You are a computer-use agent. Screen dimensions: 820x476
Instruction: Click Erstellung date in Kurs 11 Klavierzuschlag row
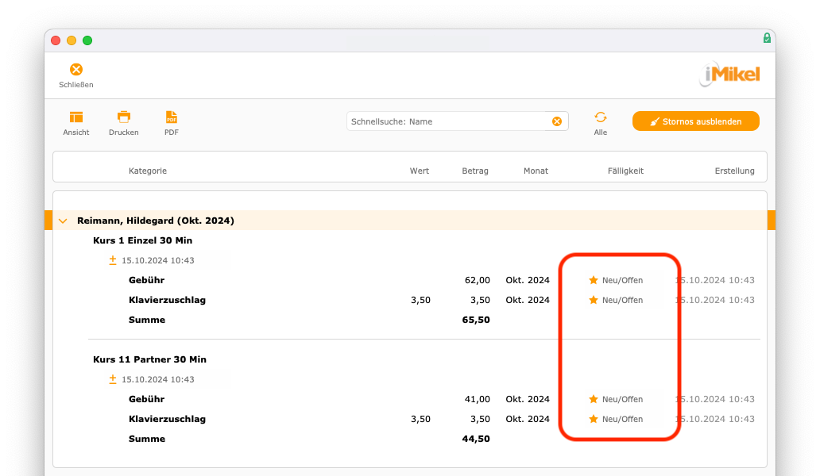[715, 419]
